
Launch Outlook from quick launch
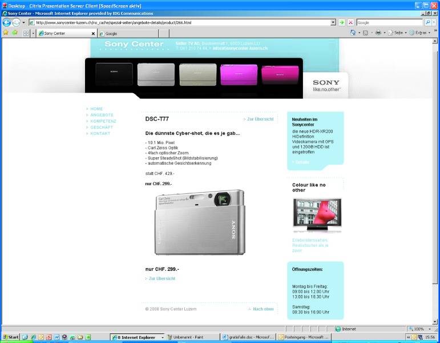[x=41, y=337]
